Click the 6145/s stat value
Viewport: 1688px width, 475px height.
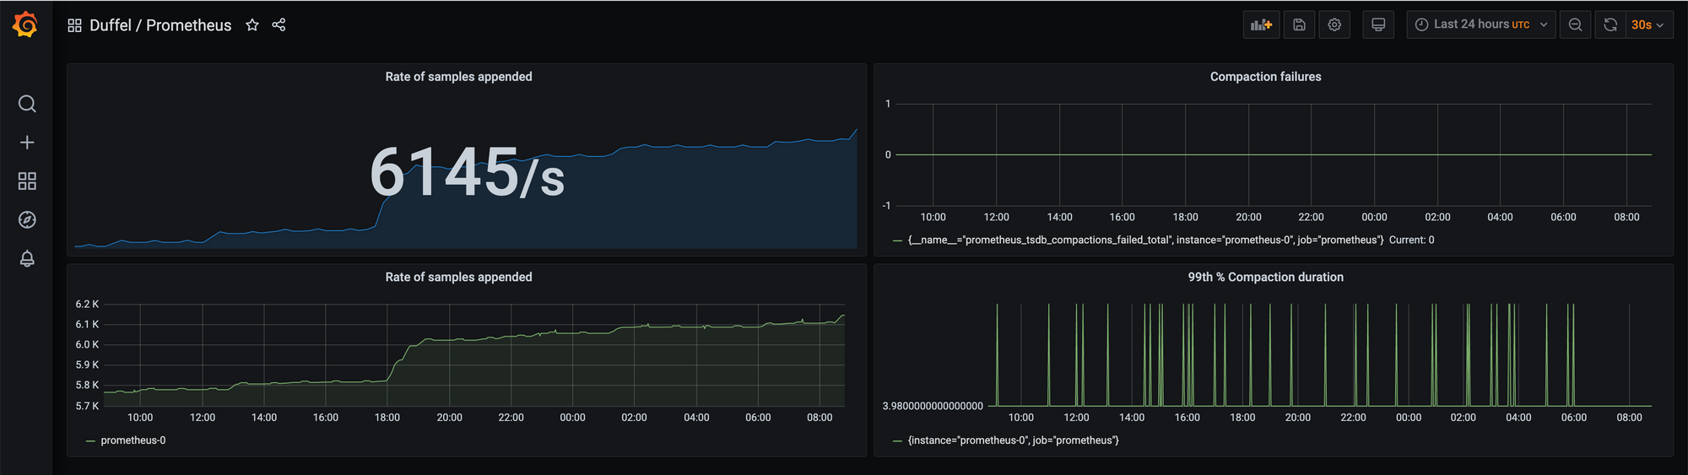click(x=468, y=173)
